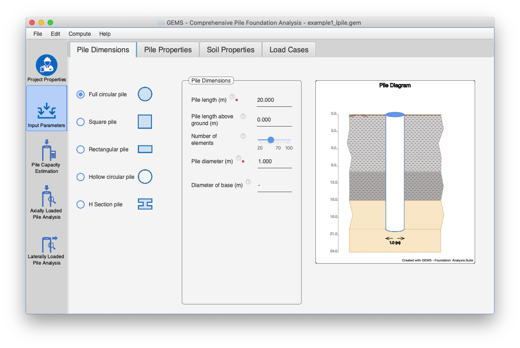Screen dimensions: 520x348
Task: Select the Rectangular pile option
Action: pyautogui.click(x=81, y=149)
